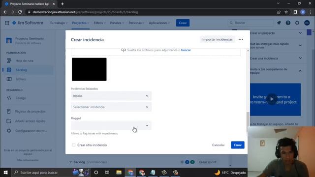
Task: Bookmark this page with the star
Action: pos(286,12)
